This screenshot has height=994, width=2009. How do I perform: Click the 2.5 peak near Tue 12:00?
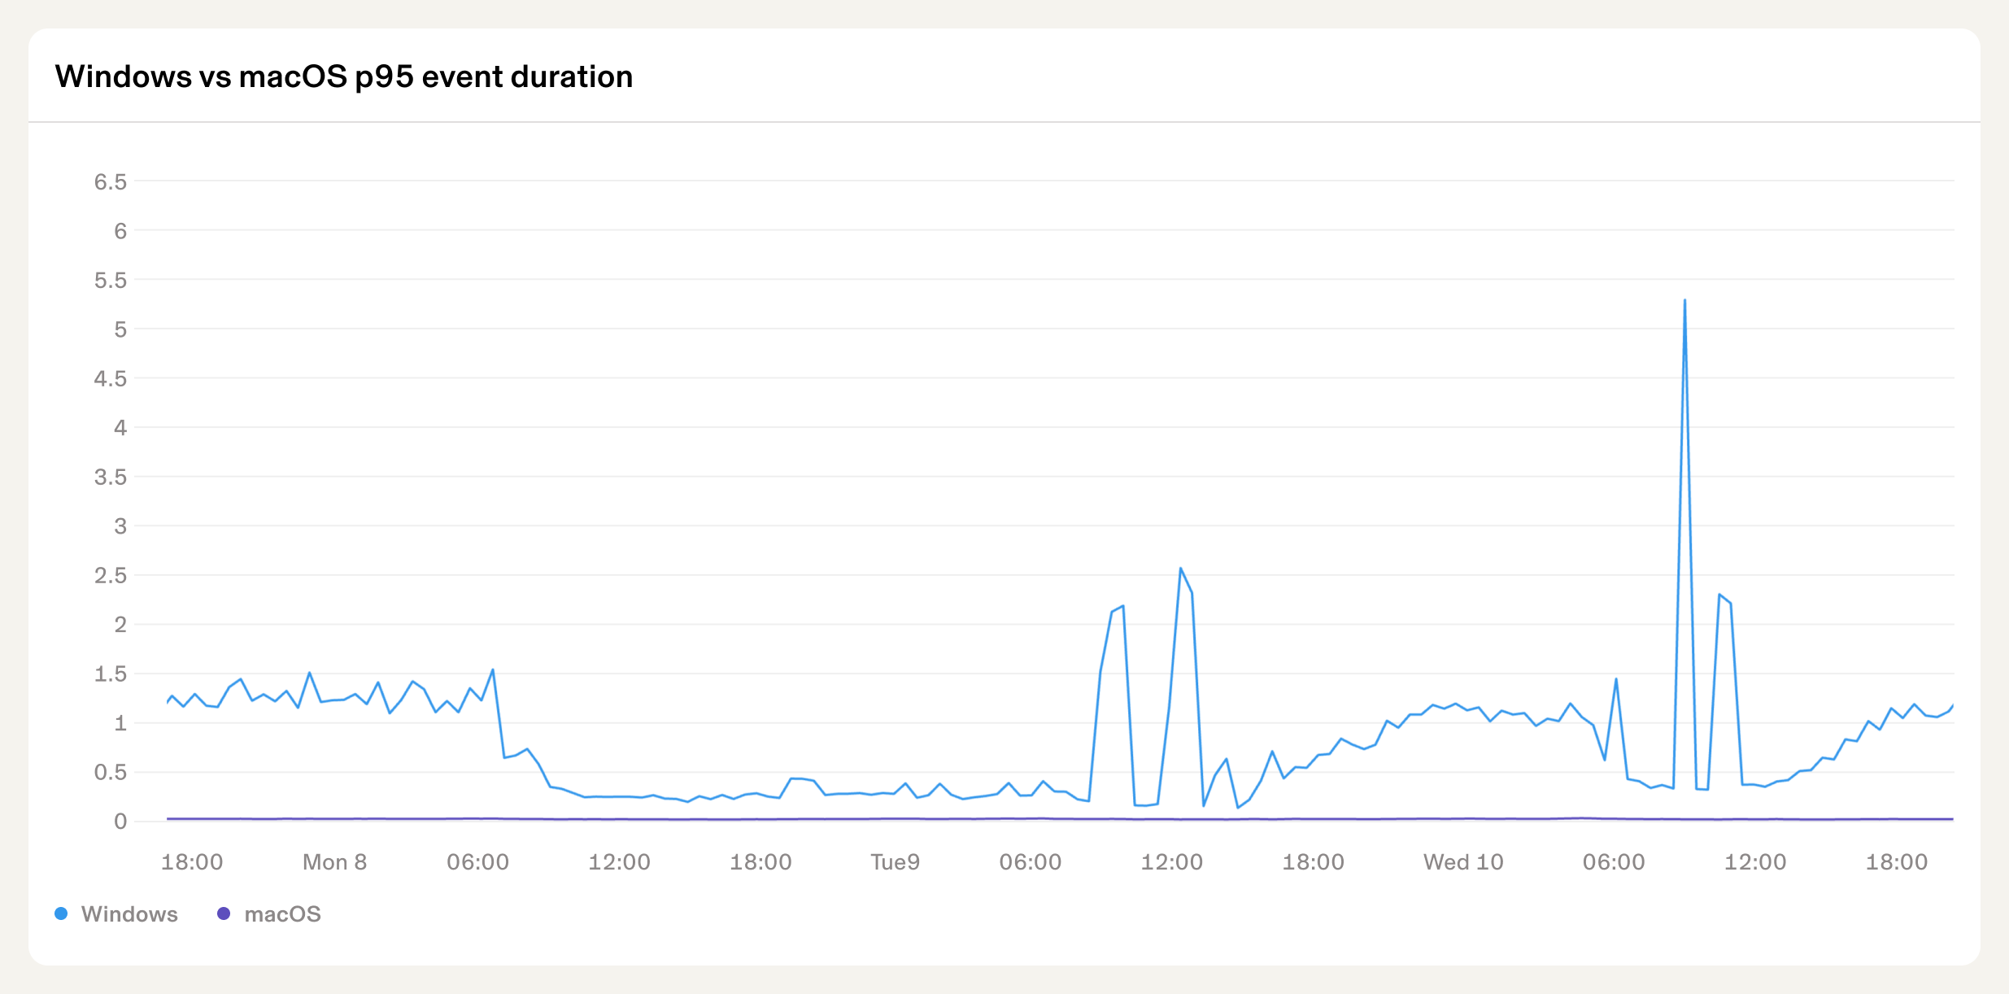coord(1180,569)
